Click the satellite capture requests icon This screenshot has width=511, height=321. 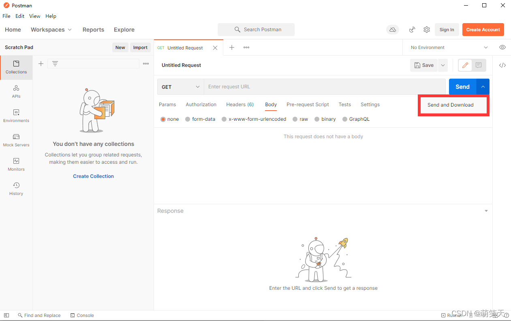412,30
